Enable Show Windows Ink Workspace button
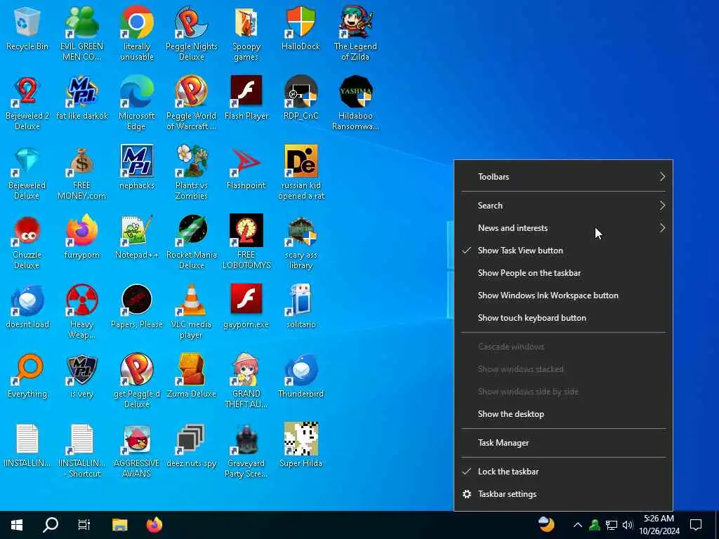 (563, 295)
